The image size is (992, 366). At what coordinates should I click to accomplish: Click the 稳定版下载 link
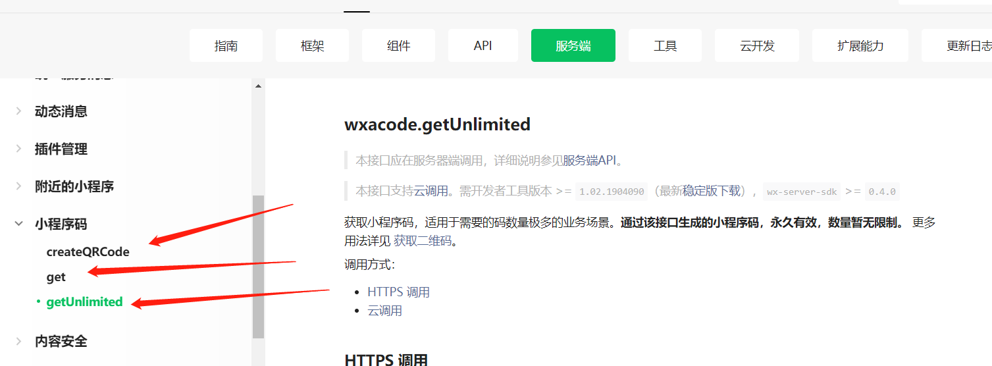711,191
